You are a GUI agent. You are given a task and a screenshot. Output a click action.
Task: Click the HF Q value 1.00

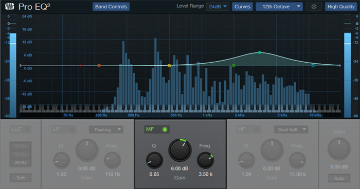pos(246,174)
